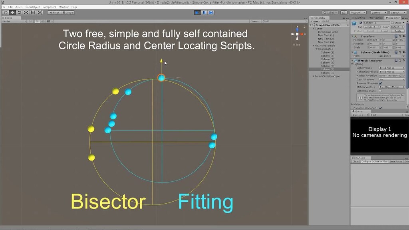409x230 pixels.
Task: Click the Apply prefab button
Action: coord(399,31)
